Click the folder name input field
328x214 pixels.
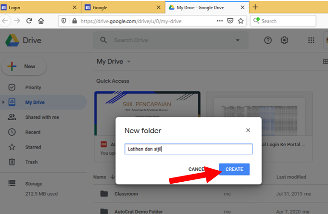point(189,149)
